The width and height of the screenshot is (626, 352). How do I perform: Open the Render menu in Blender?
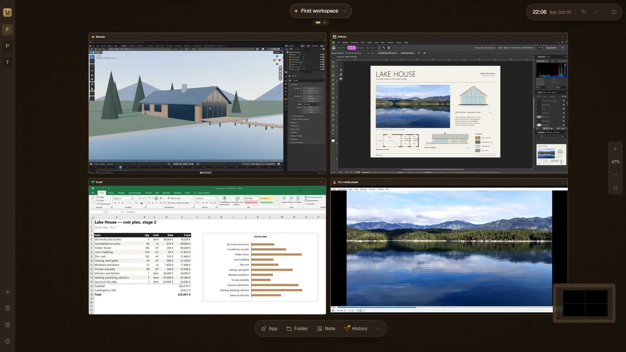click(x=103, y=46)
